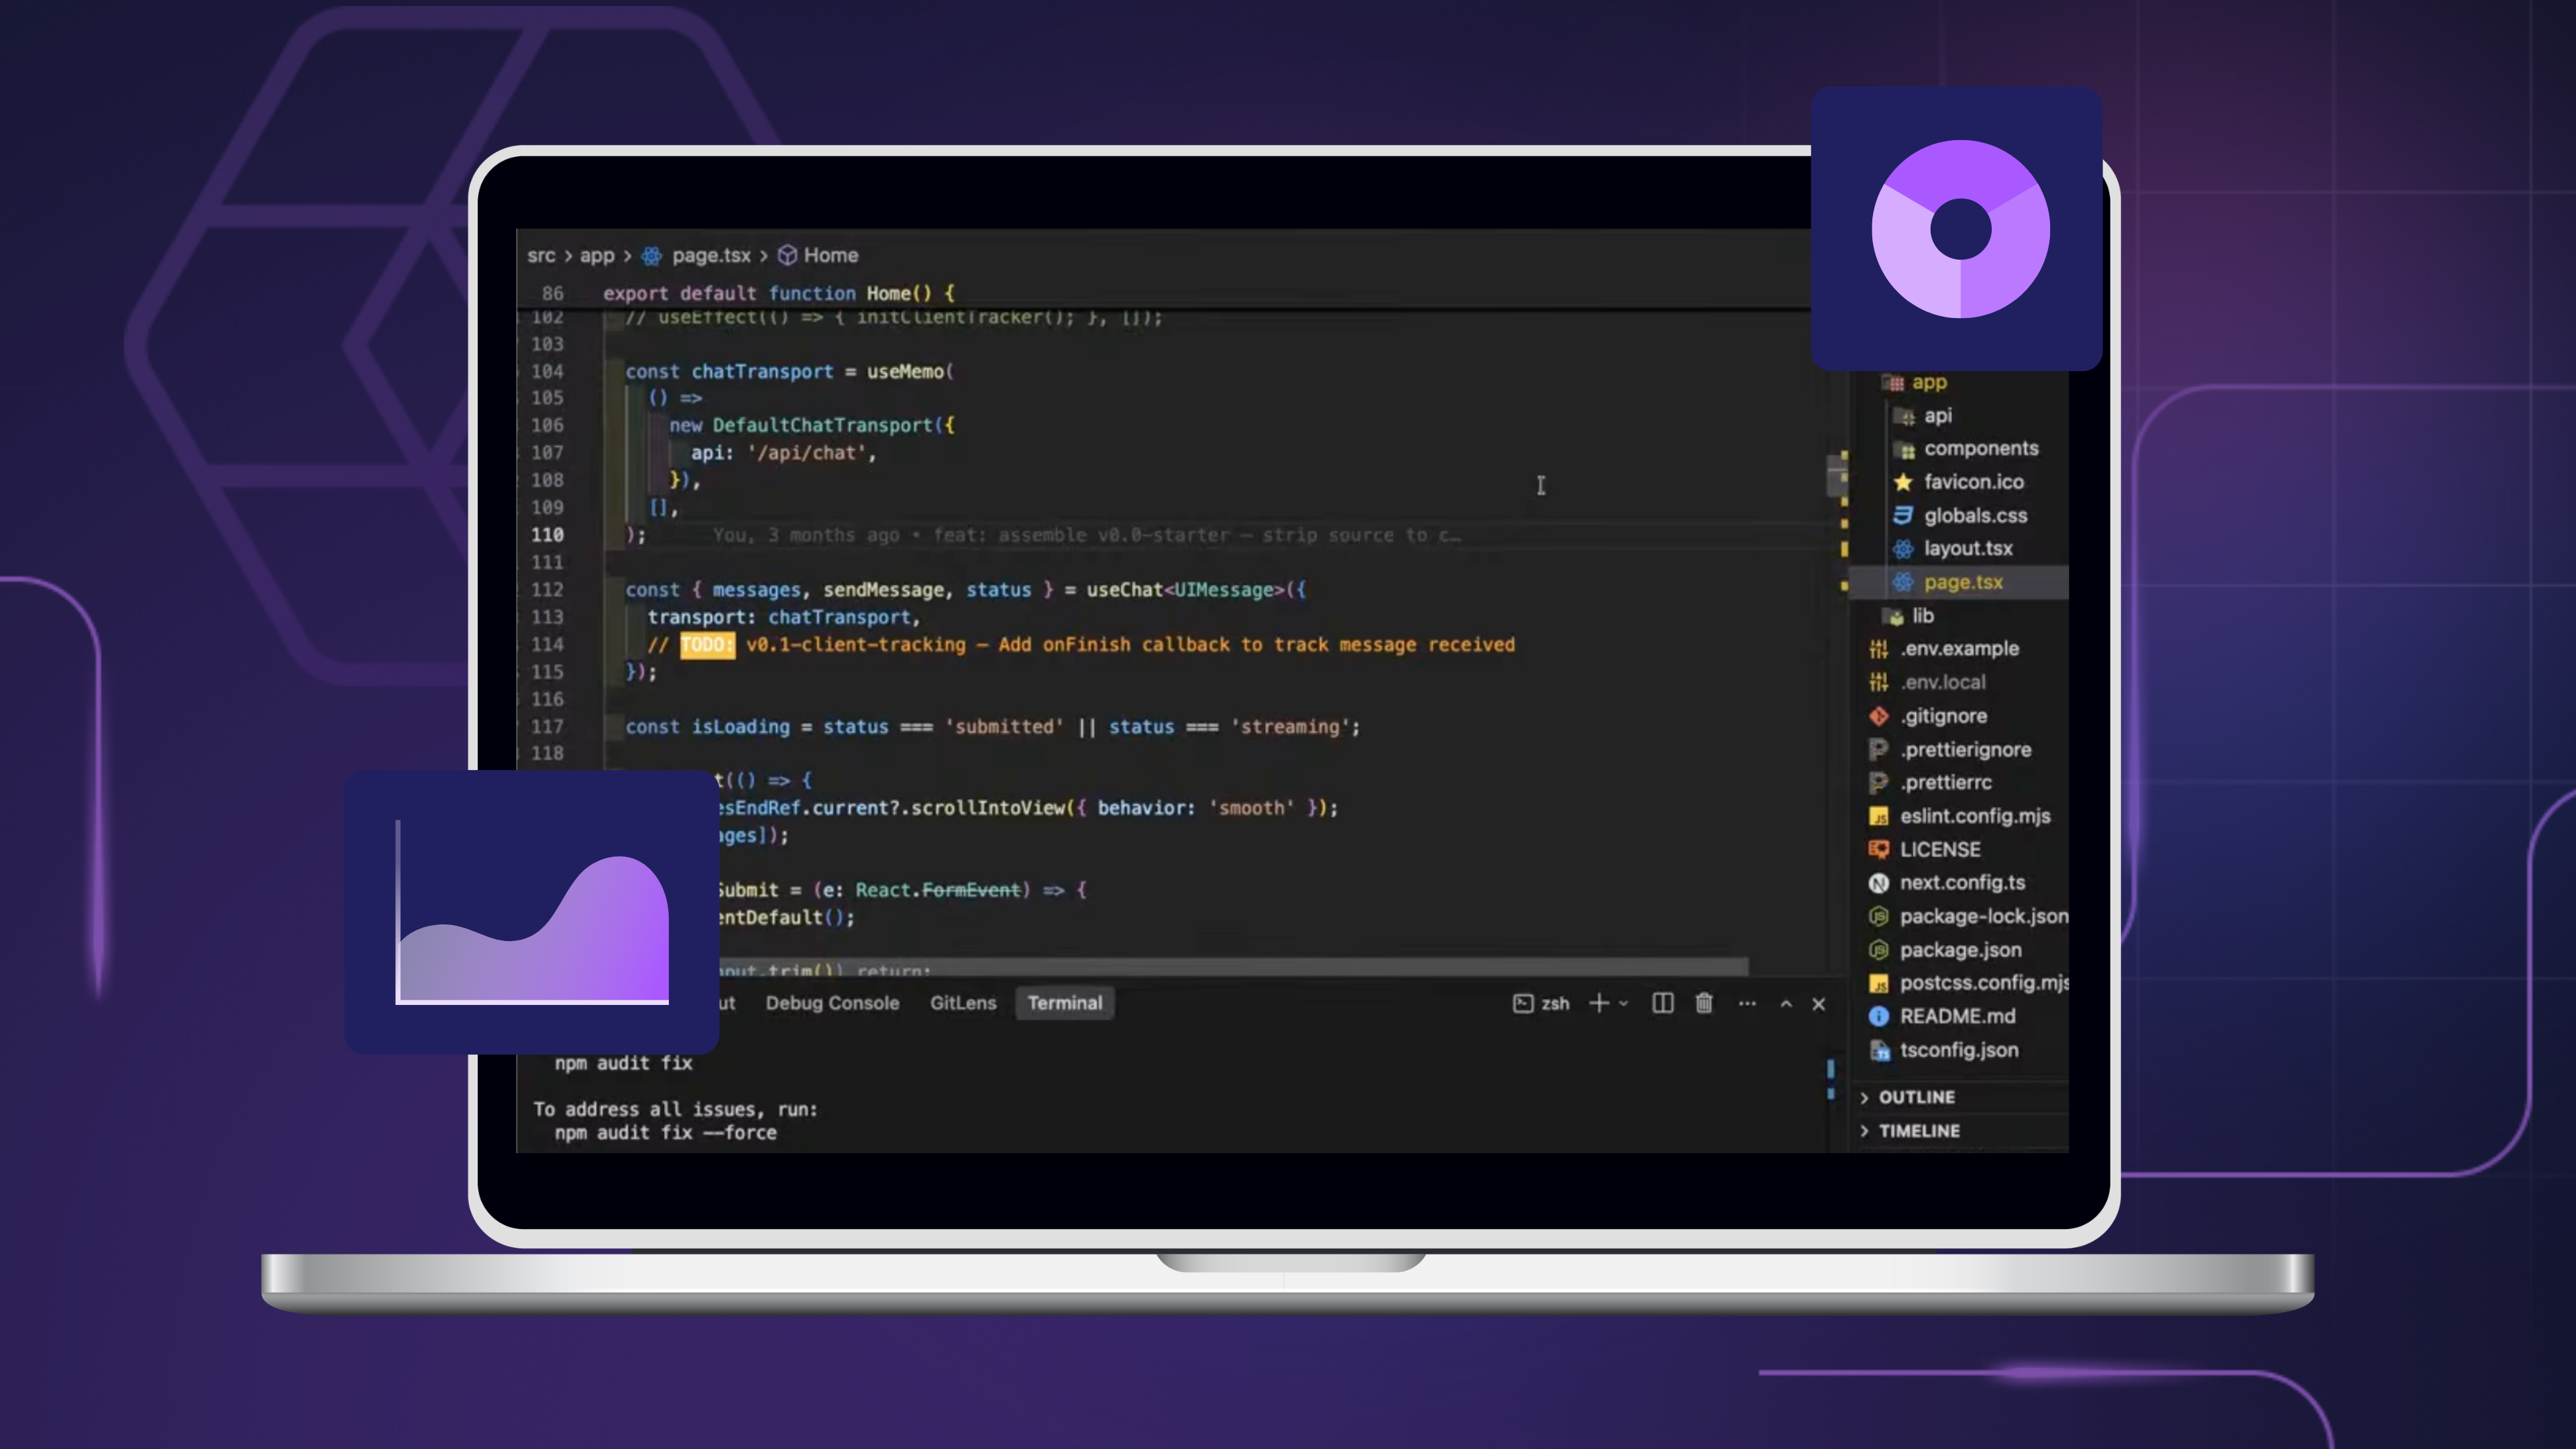Expand the api folder
Screen dimensions: 2576x1449
pyautogui.click(x=1922, y=415)
